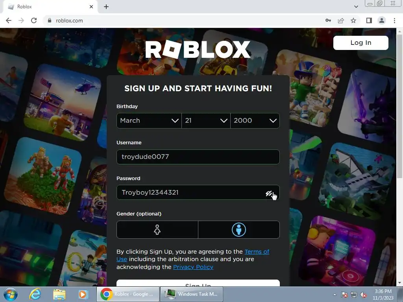The height and width of the screenshot is (302, 403).
Task: Open the birthday day dropdown
Action: [x=206, y=120]
